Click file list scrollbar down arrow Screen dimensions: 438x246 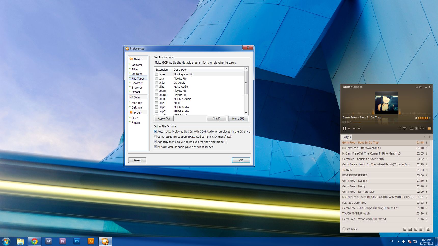(246, 113)
